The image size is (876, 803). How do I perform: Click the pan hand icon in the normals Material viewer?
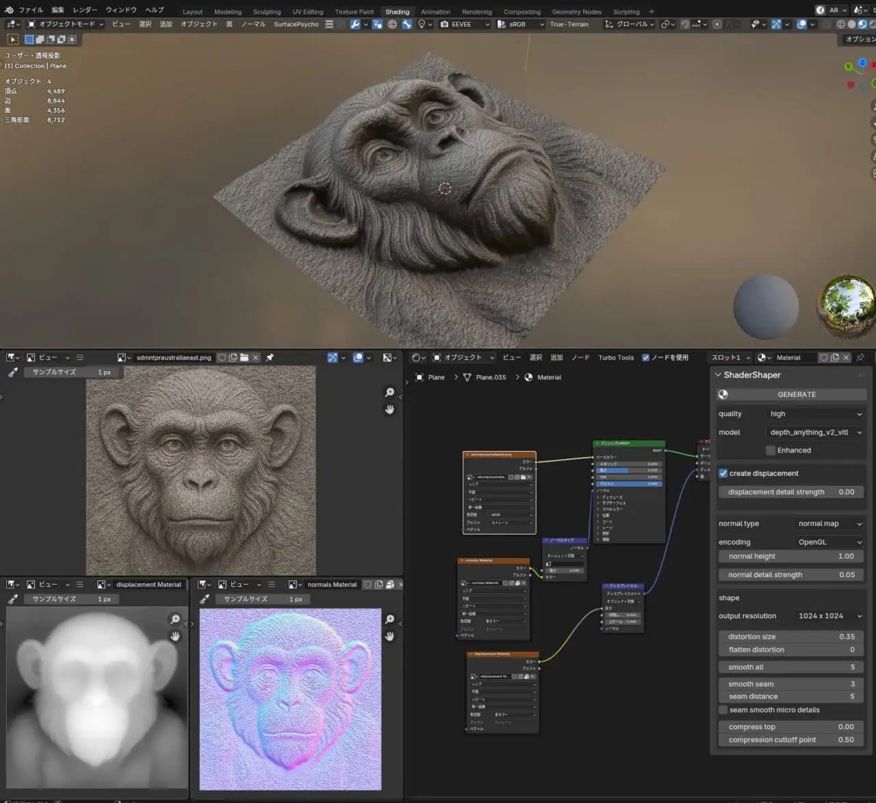(389, 636)
